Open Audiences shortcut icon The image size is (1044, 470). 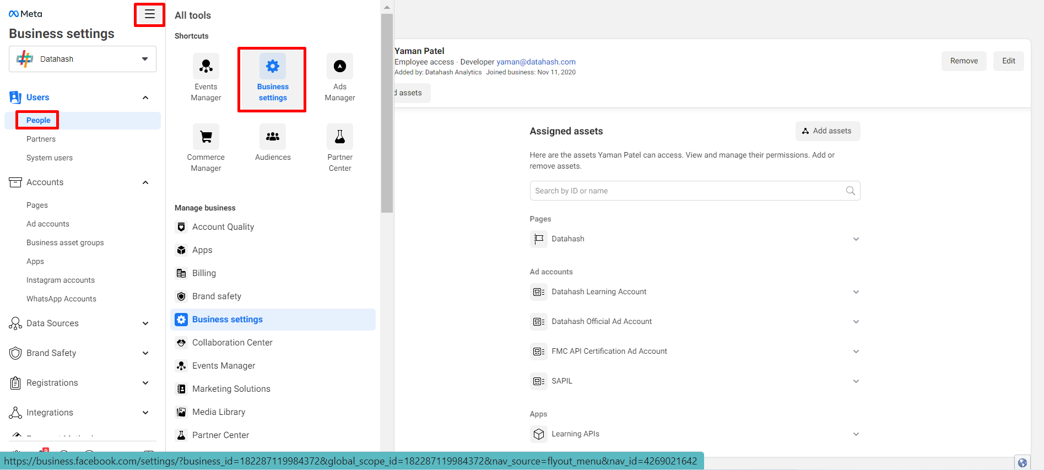273,137
